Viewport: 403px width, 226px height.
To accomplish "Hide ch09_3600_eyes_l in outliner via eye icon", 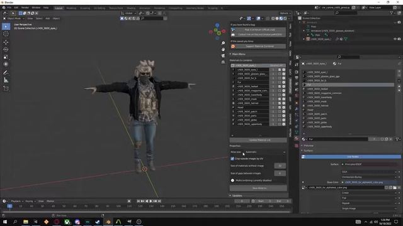I will pyautogui.click(x=395, y=39).
